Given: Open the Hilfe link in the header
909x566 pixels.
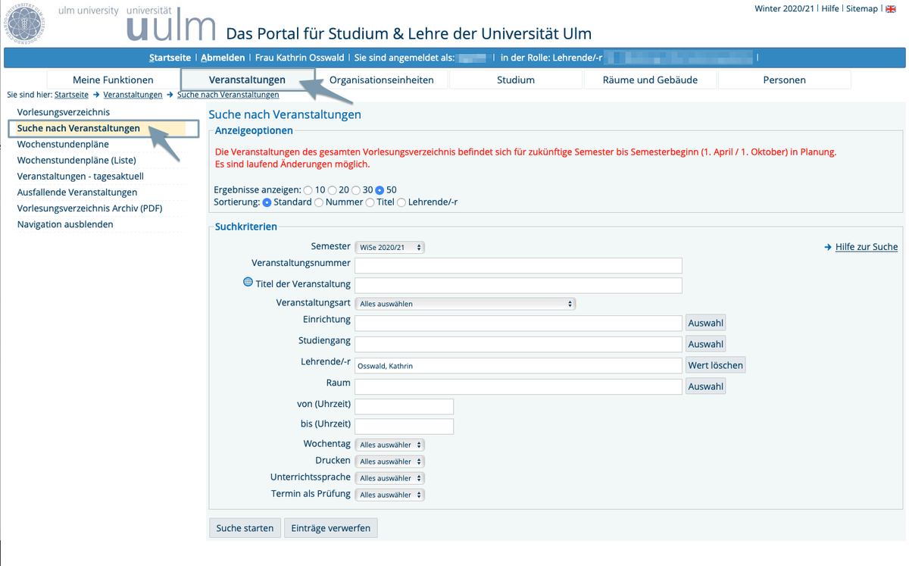Looking at the screenshot, I should click(830, 9).
